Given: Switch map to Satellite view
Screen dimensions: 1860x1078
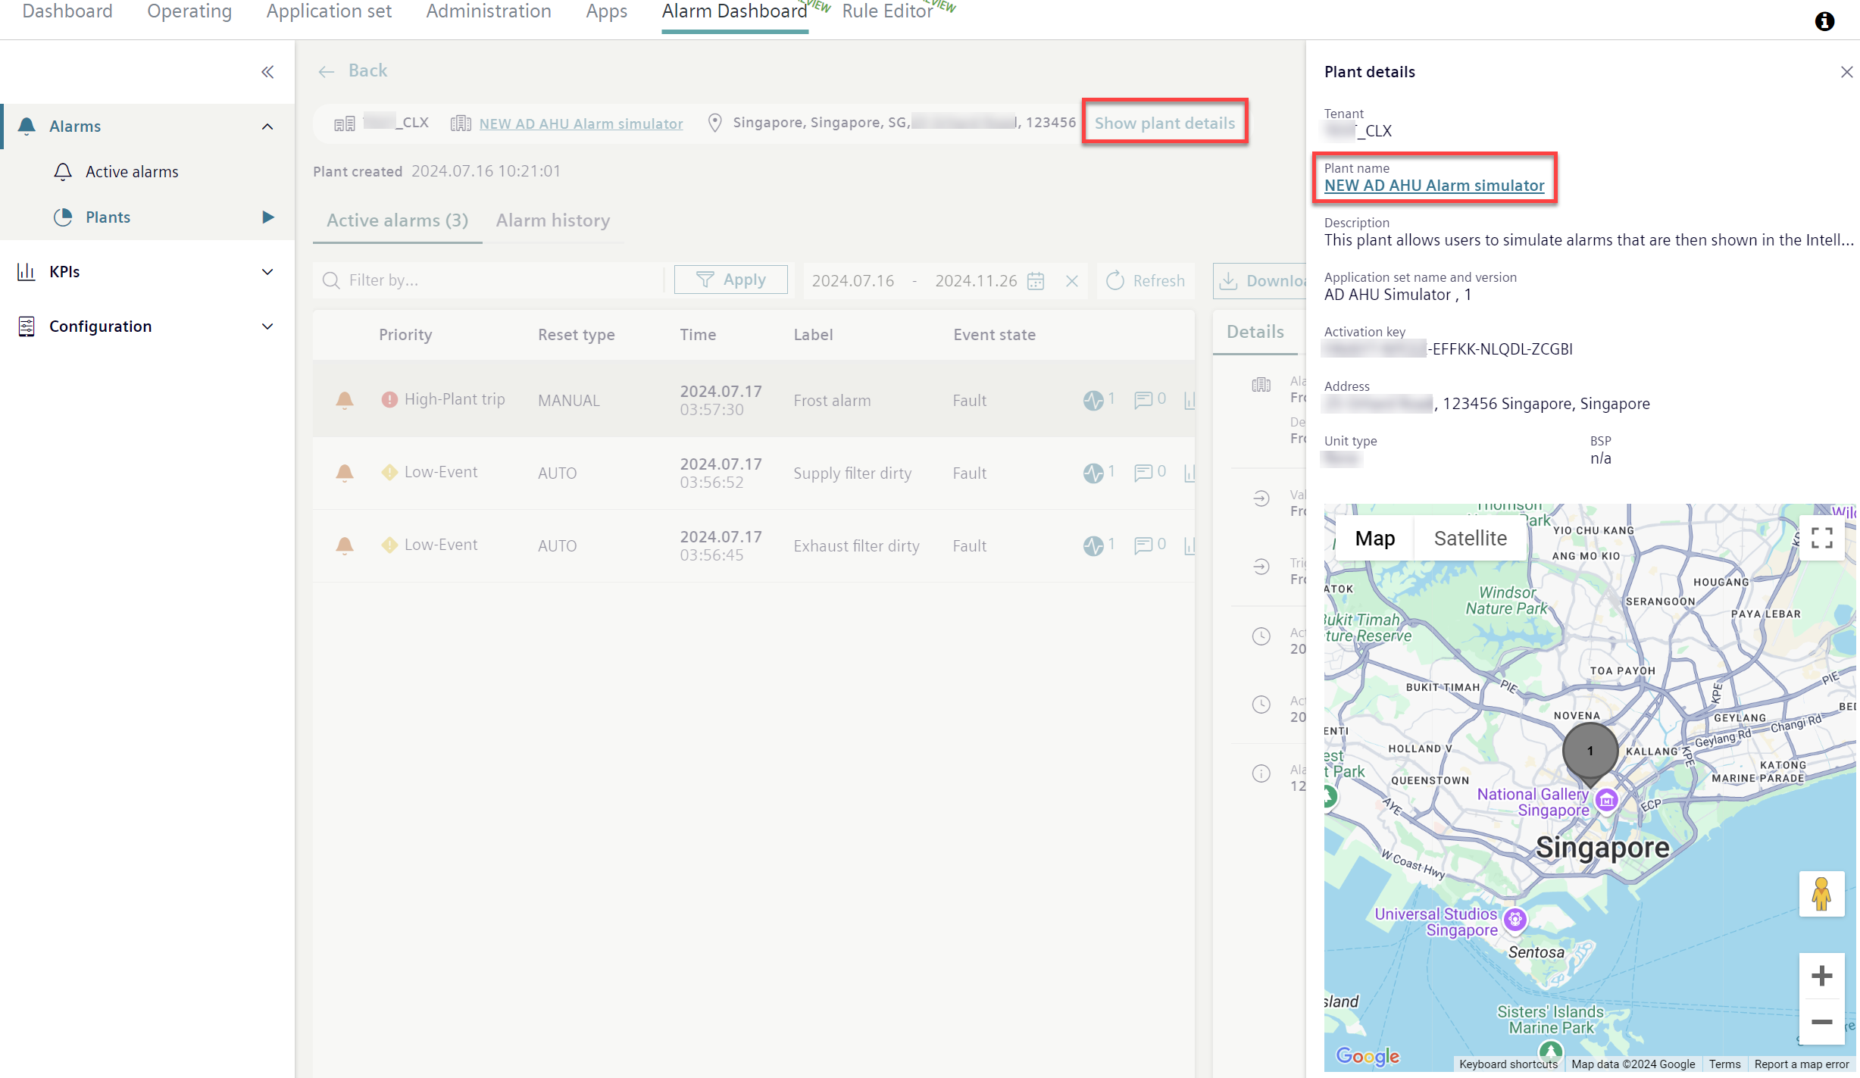Looking at the screenshot, I should 1470,539.
